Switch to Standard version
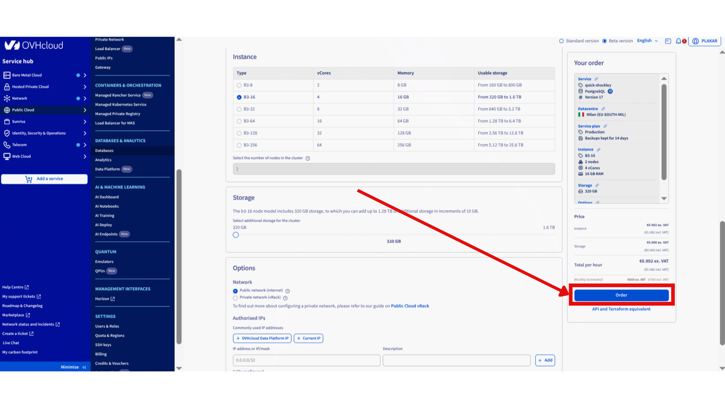The height and width of the screenshot is (408, 725). (561, 41)
